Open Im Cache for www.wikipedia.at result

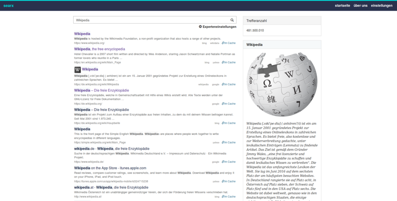pyautogui.click(x=229, y=196)
